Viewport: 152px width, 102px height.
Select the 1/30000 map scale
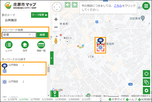click(61, 99)
